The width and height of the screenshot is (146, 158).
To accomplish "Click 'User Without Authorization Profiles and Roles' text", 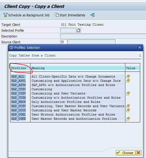I will coord(73,115).
